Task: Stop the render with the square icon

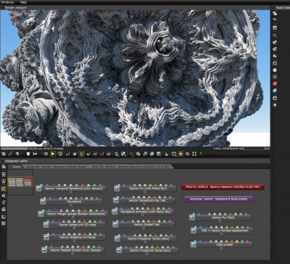Action: coord(28,154)
